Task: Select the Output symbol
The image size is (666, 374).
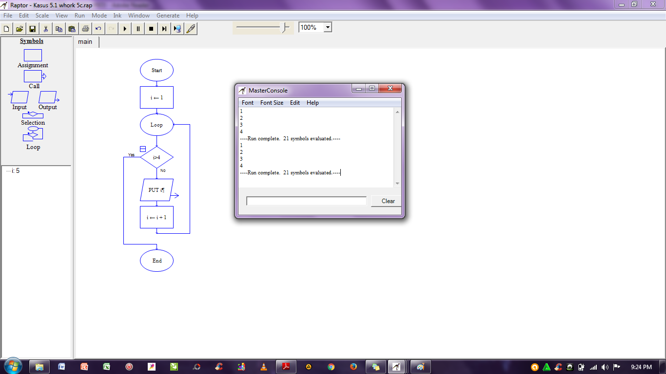Action: pyautogui.click(x=48, y=97)
